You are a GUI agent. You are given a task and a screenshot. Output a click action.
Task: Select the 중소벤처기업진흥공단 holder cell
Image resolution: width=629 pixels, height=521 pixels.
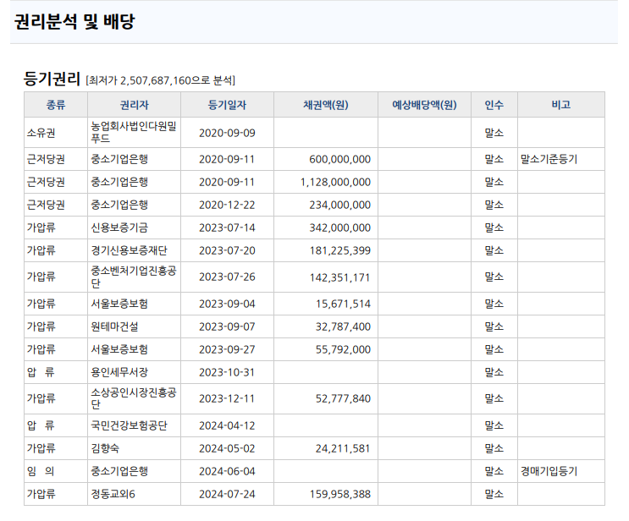134,277
